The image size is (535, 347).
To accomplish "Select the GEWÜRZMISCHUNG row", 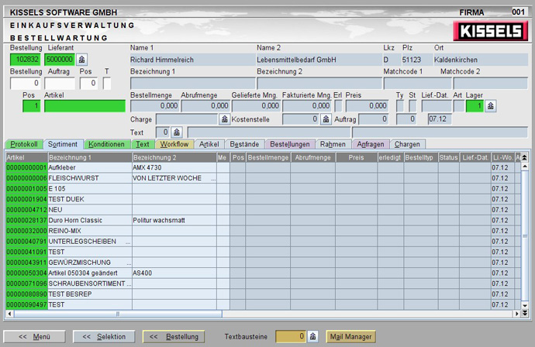I will [263, 263].
